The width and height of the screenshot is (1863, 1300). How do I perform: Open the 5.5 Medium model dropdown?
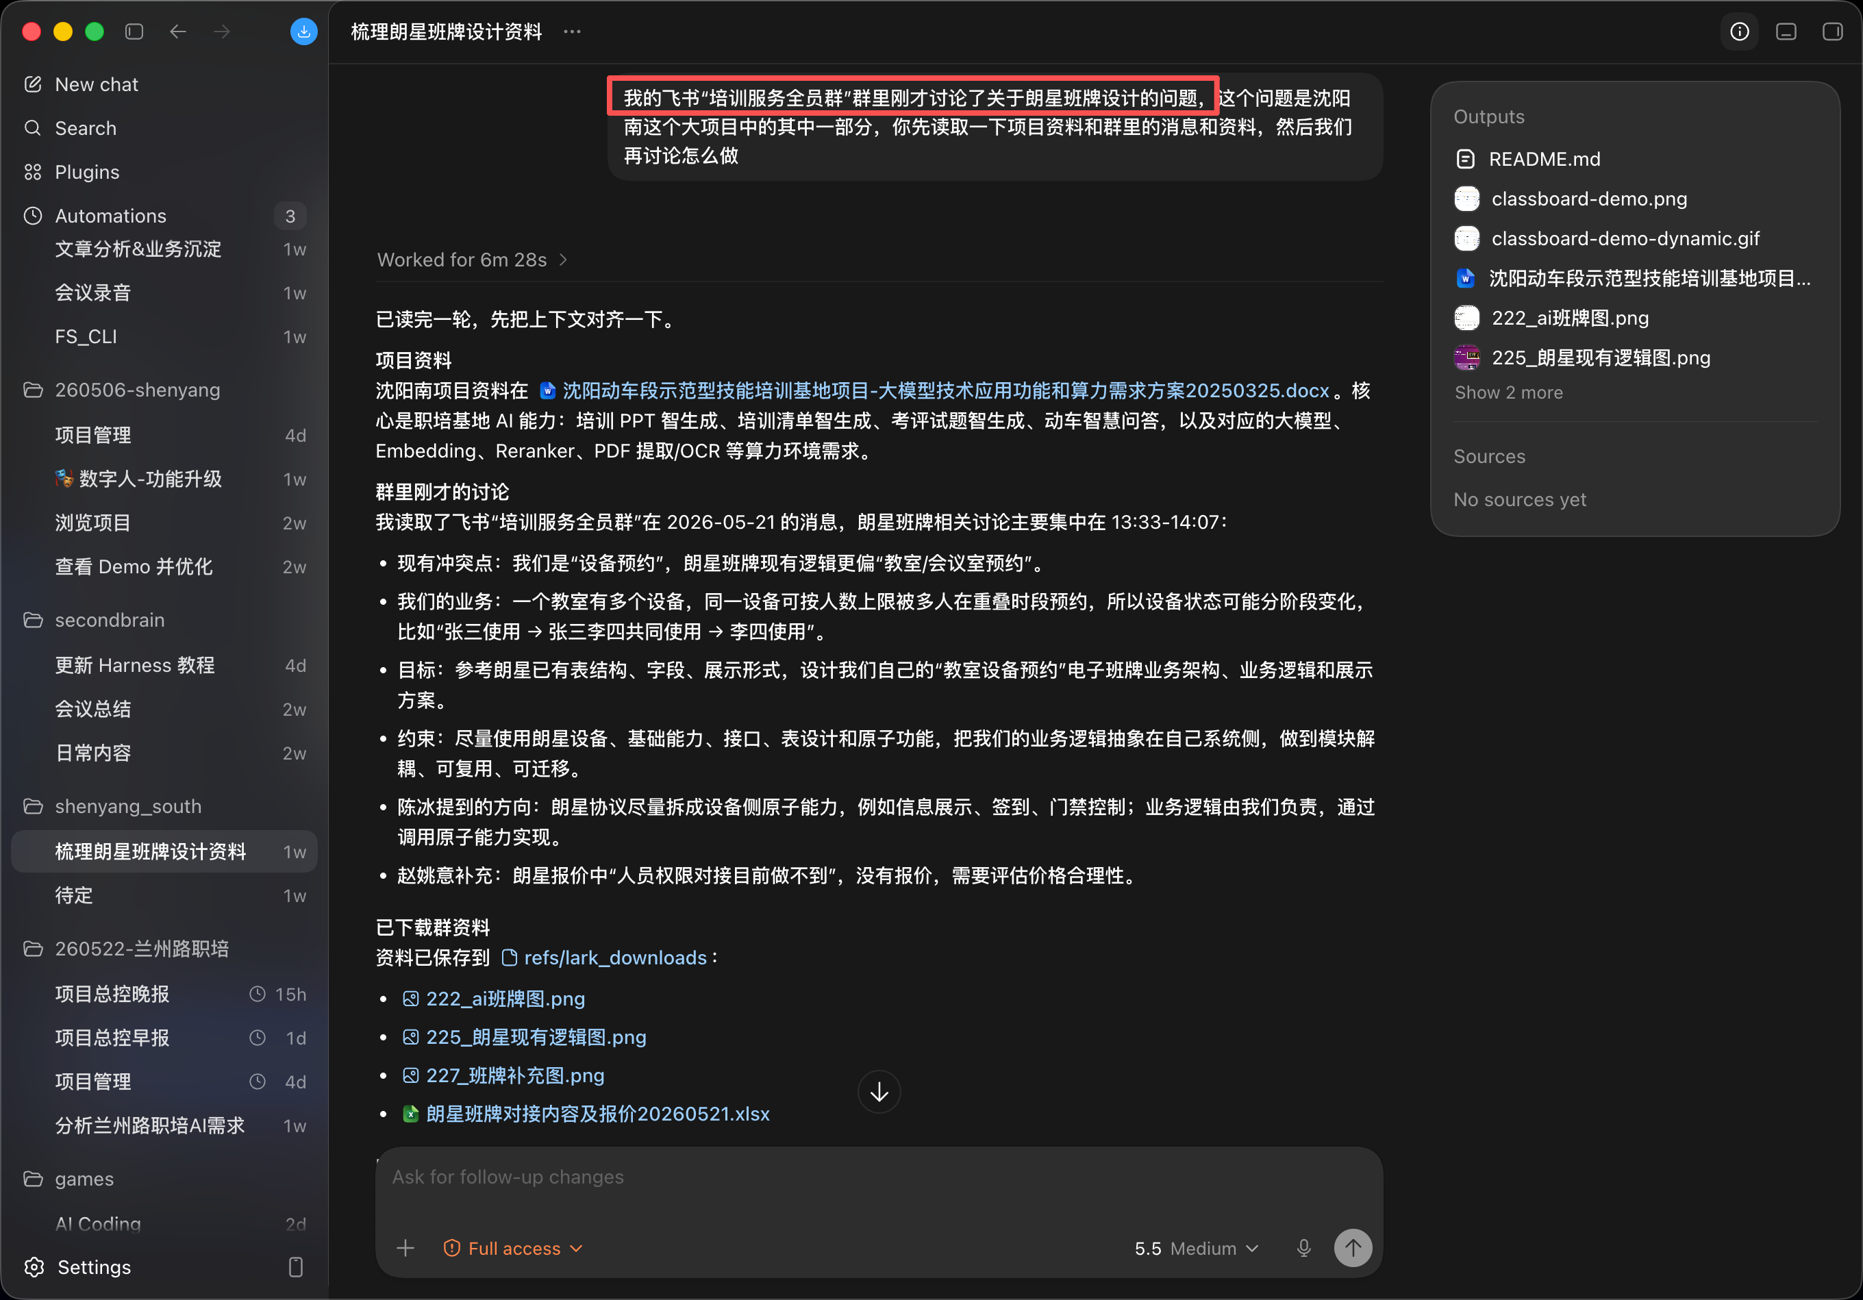pyautogui.click(x=1197, y=1249)
